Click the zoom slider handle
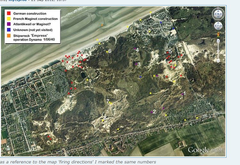This screenshot has width=240, height=165. [x=218, y=51]
